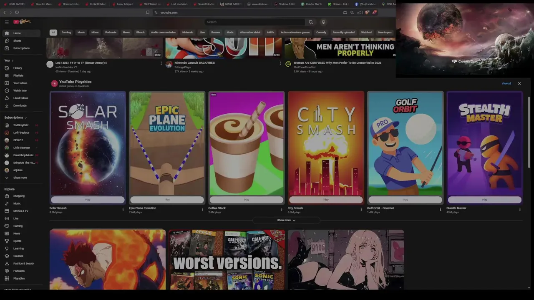
Task: Select the Alternative Metal filter chip
Action: [250, 32]
